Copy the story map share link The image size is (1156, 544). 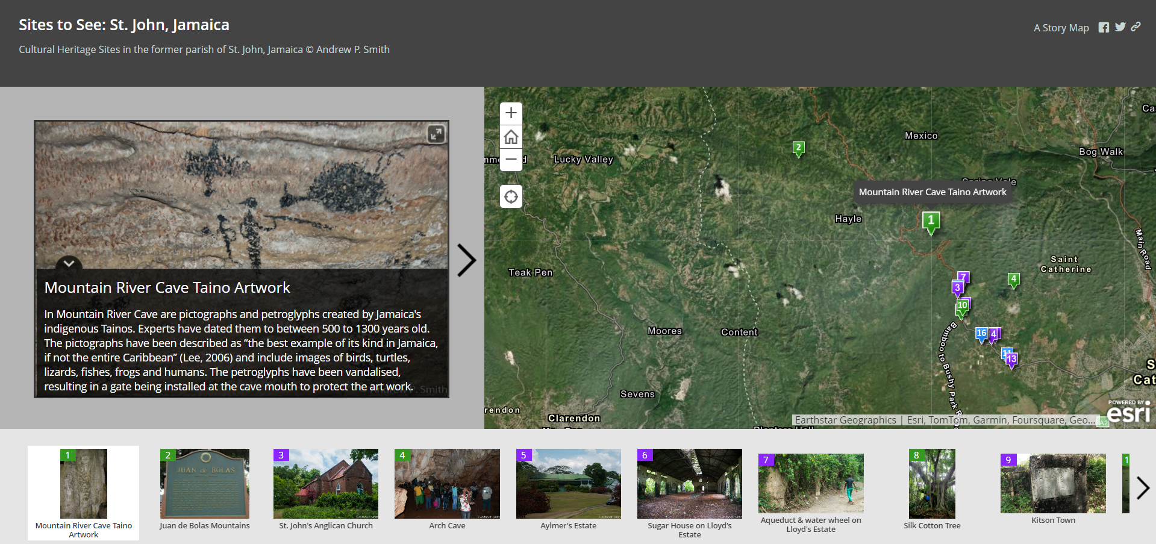(x=1136, y=27)
